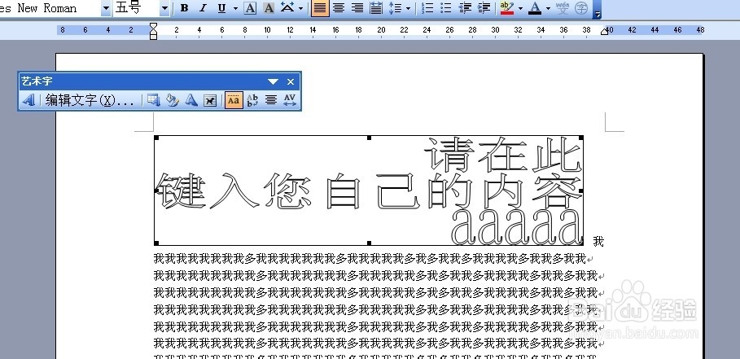The width and height of the screenshot is (740, 359).
Task: Apply character shading icon
Action: (x=269, y=8)
